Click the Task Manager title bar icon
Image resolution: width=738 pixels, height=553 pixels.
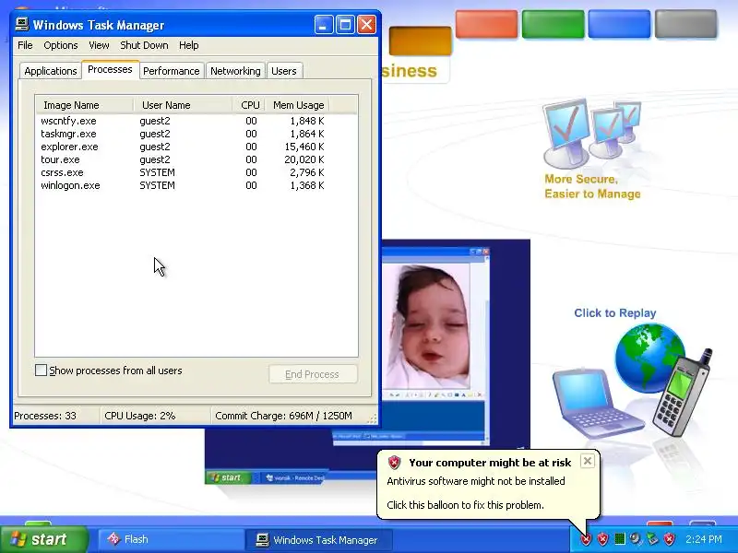[21, 24]
